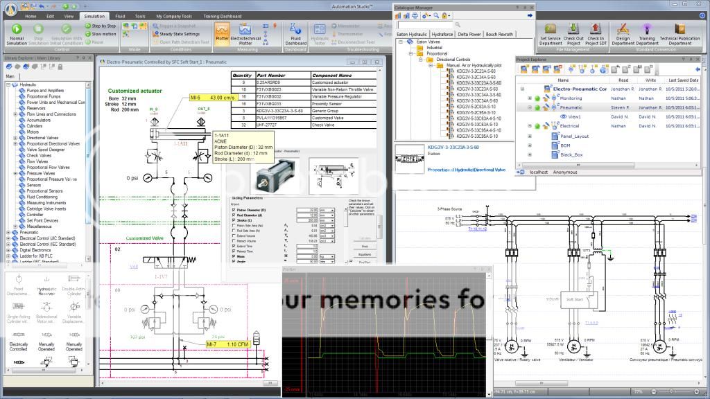710x399 pixels.
Task: Check the Piston Side Area checkbox
Action: tap(232, 226)
